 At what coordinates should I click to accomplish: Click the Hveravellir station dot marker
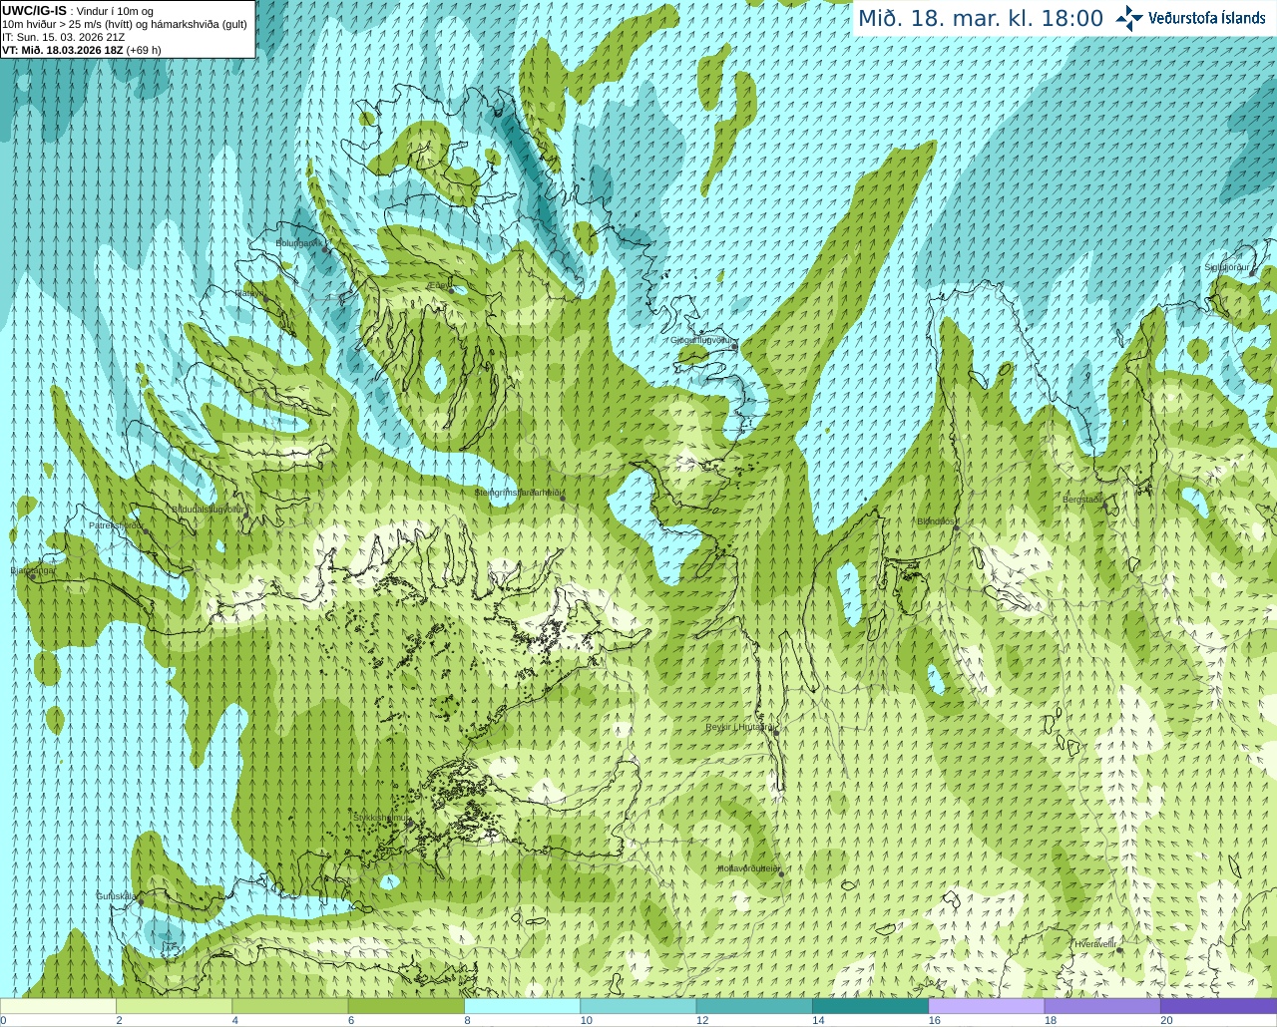(x=1119, y=950)
